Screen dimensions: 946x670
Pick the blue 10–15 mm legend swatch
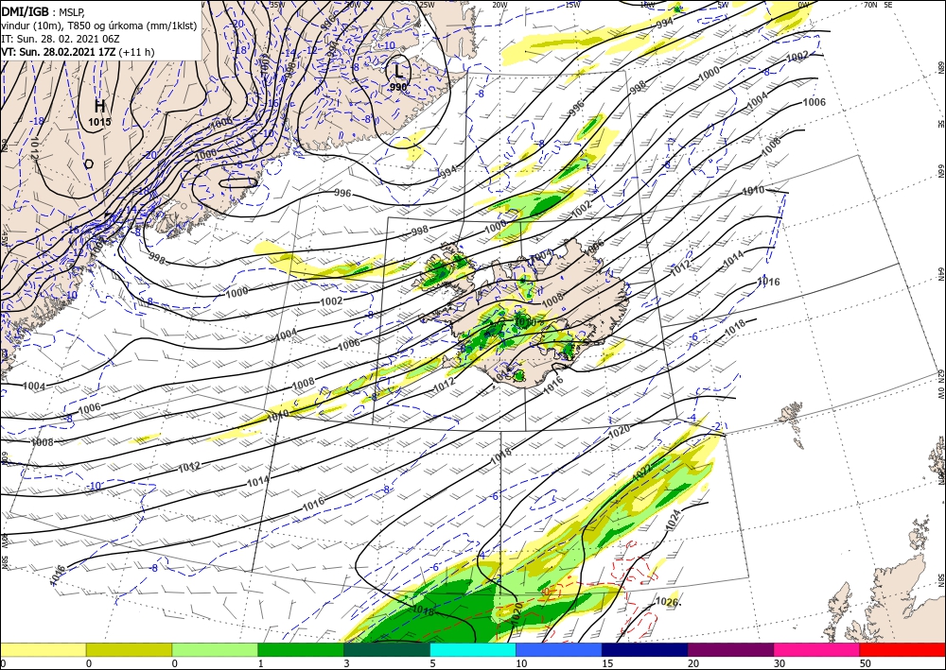(x=559, y=649)
